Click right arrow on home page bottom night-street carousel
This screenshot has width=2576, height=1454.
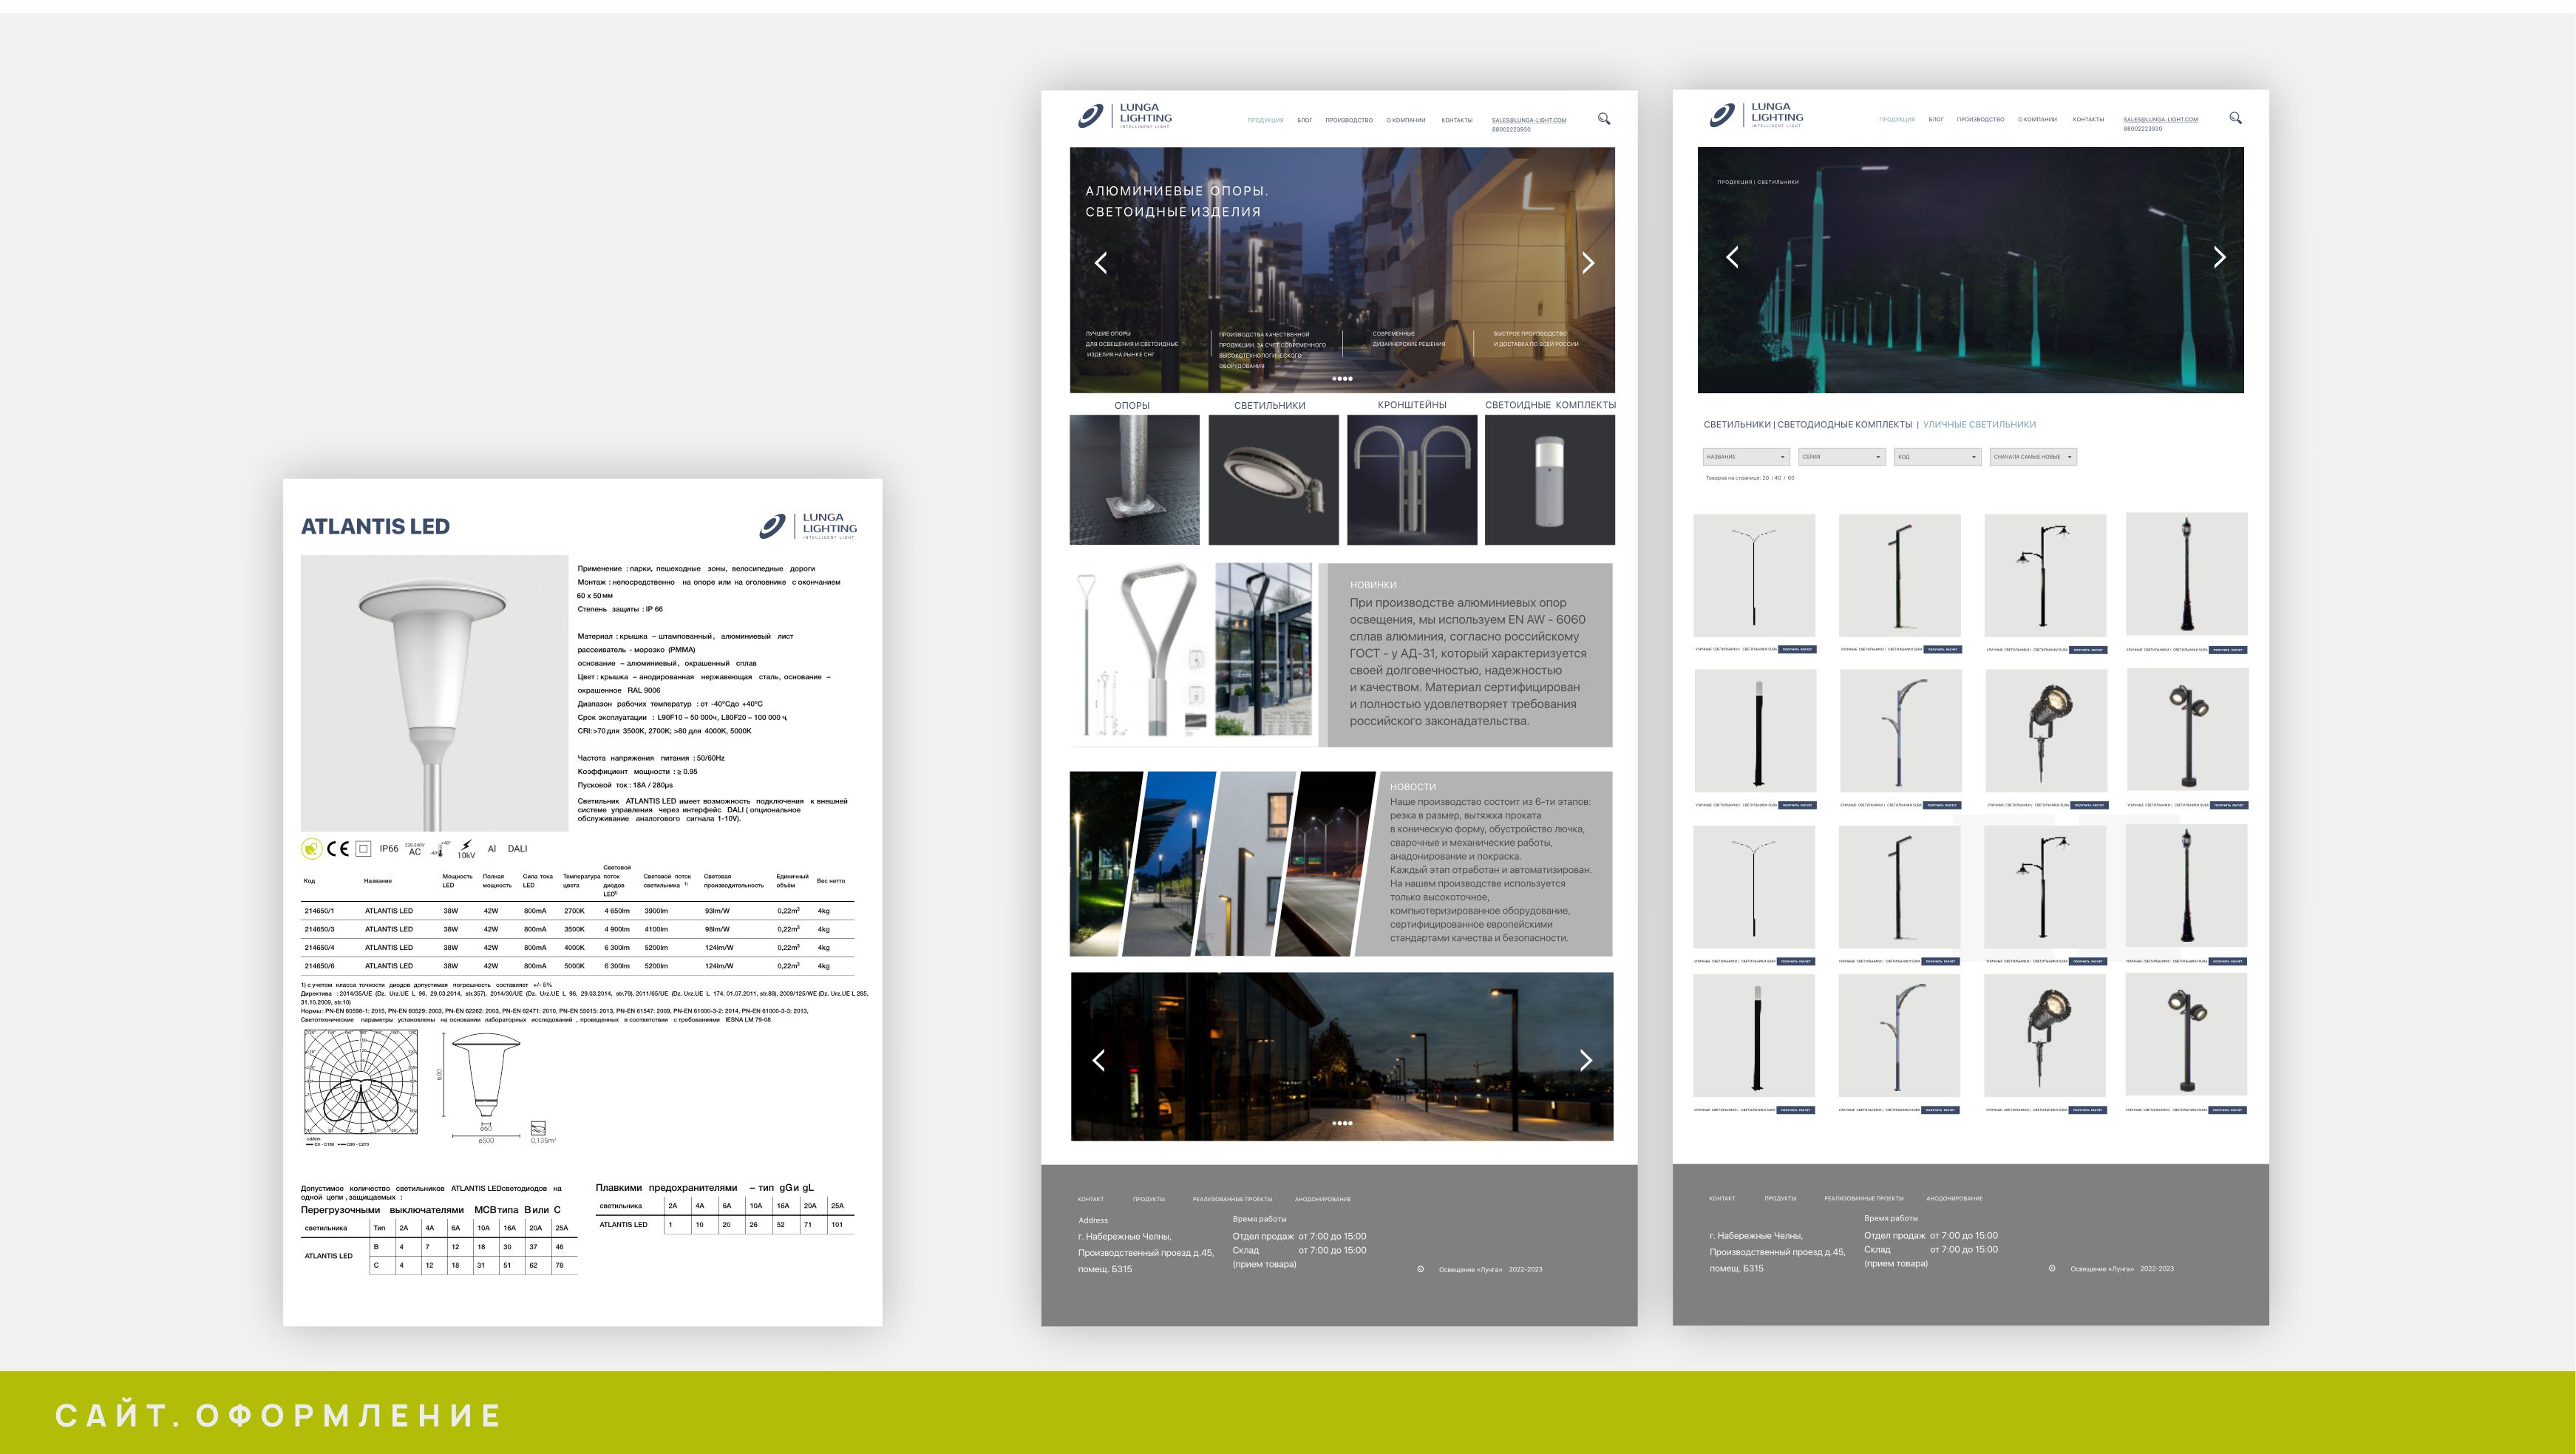coord(1585,1060)
